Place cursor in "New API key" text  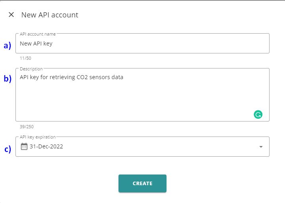36,44
